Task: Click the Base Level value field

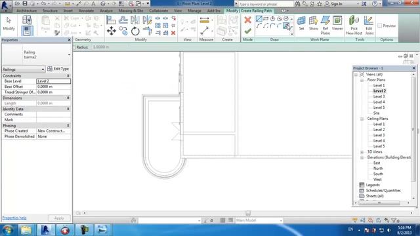Action: [54, 81]
